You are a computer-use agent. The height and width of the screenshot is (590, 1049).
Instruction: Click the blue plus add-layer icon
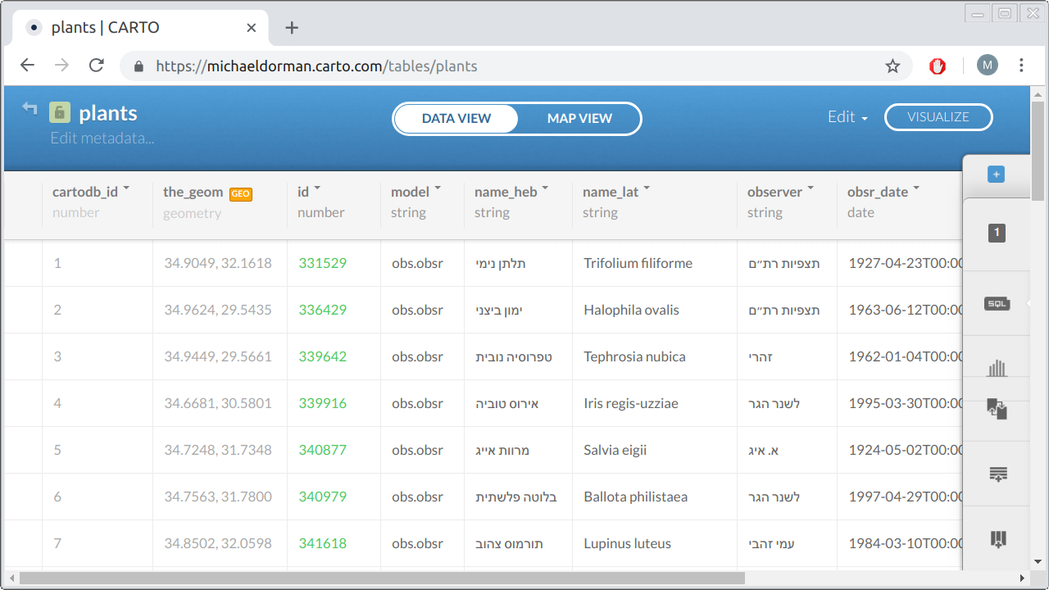tap(996, 175)
